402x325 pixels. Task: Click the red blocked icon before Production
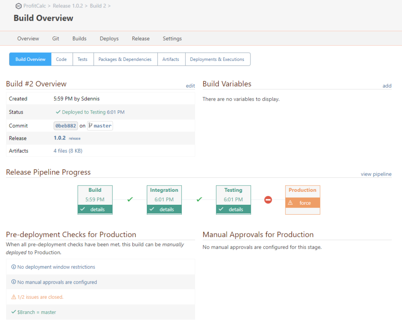pyautogui.click(x=268, y=200)
